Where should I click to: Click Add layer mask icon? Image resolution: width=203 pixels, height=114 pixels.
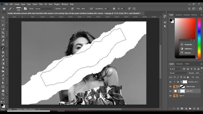[182, 109]
